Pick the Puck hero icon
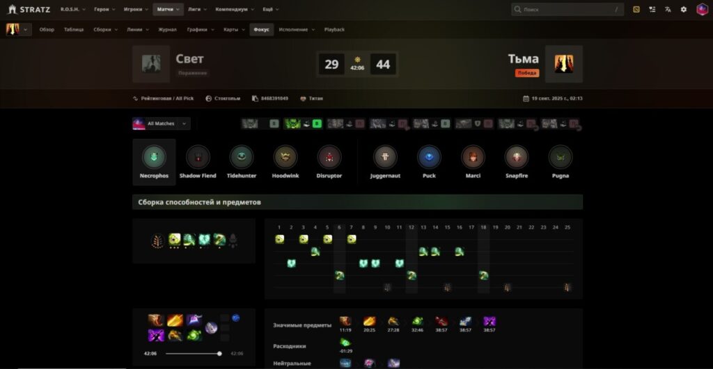 click(429, 158)
